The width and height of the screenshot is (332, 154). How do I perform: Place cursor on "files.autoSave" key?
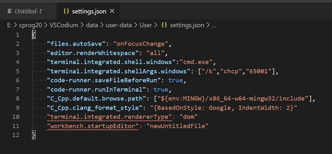coord(76,44)
